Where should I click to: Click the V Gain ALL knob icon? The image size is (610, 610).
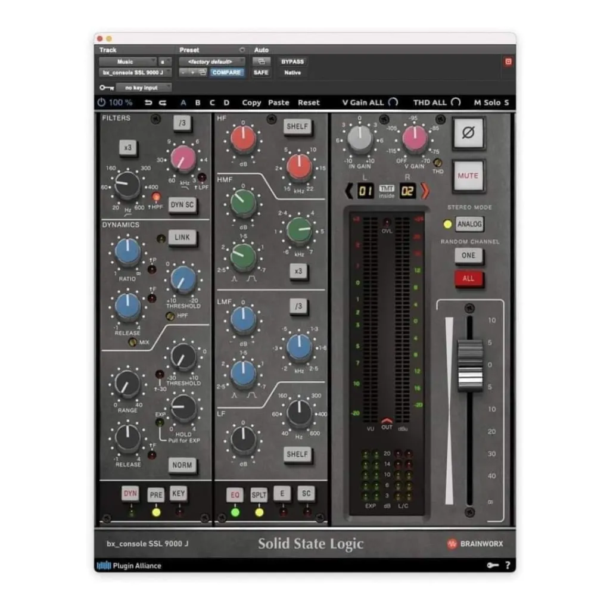[393, 102]
